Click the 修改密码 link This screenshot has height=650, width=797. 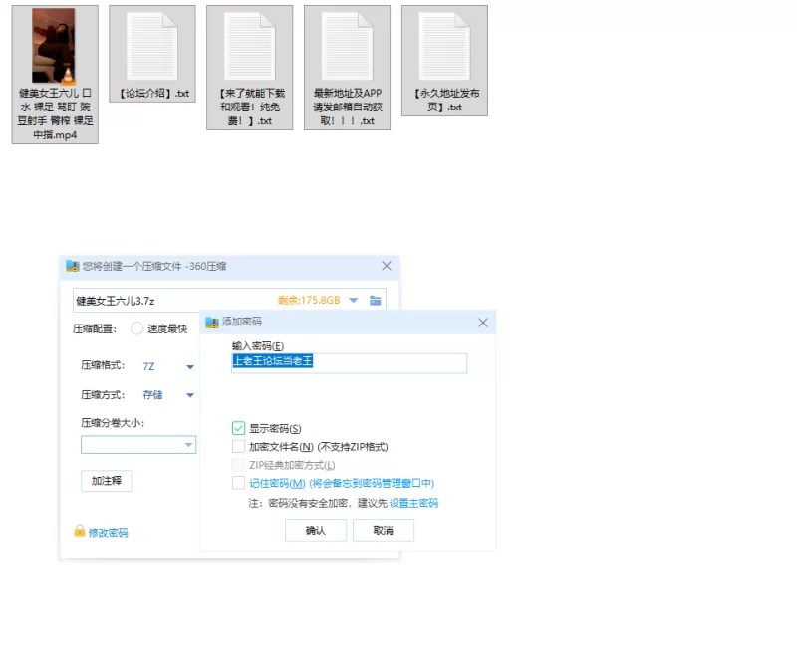point(109,533)
